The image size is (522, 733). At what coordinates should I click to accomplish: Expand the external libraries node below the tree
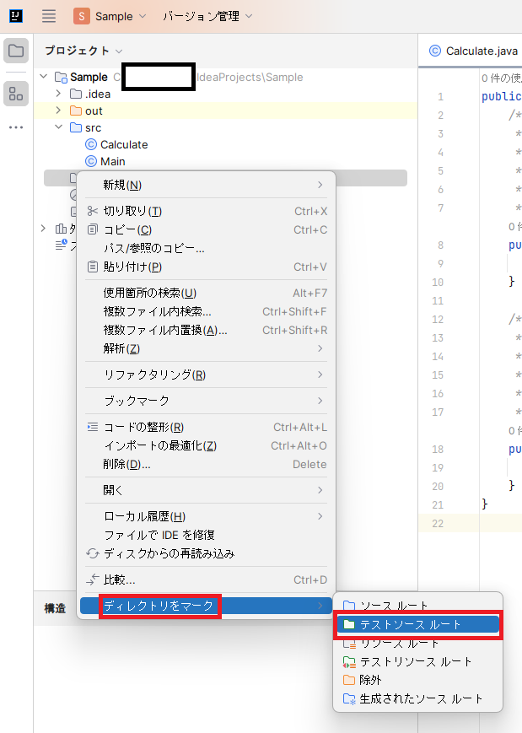44,228
